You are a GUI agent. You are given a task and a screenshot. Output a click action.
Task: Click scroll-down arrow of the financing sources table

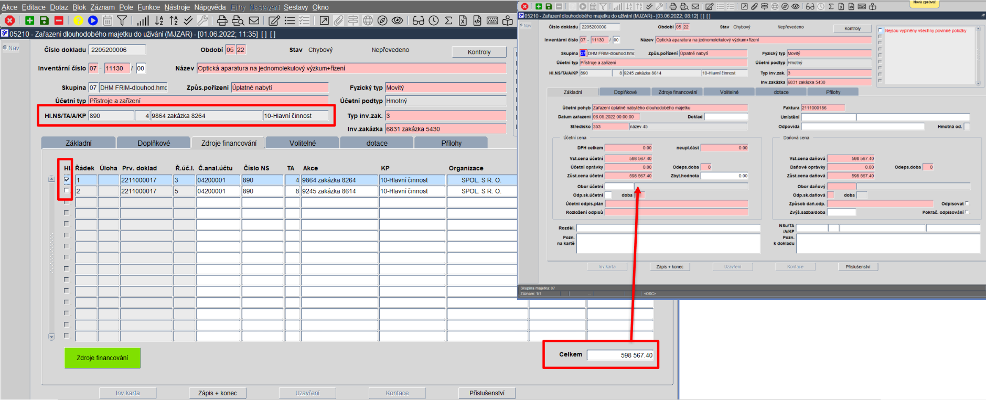click(x=51, y=337)
